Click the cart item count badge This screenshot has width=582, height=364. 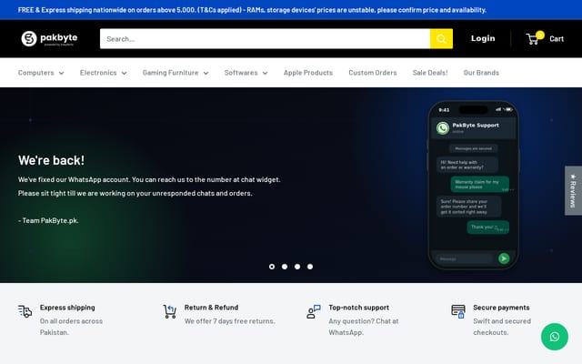540,35
